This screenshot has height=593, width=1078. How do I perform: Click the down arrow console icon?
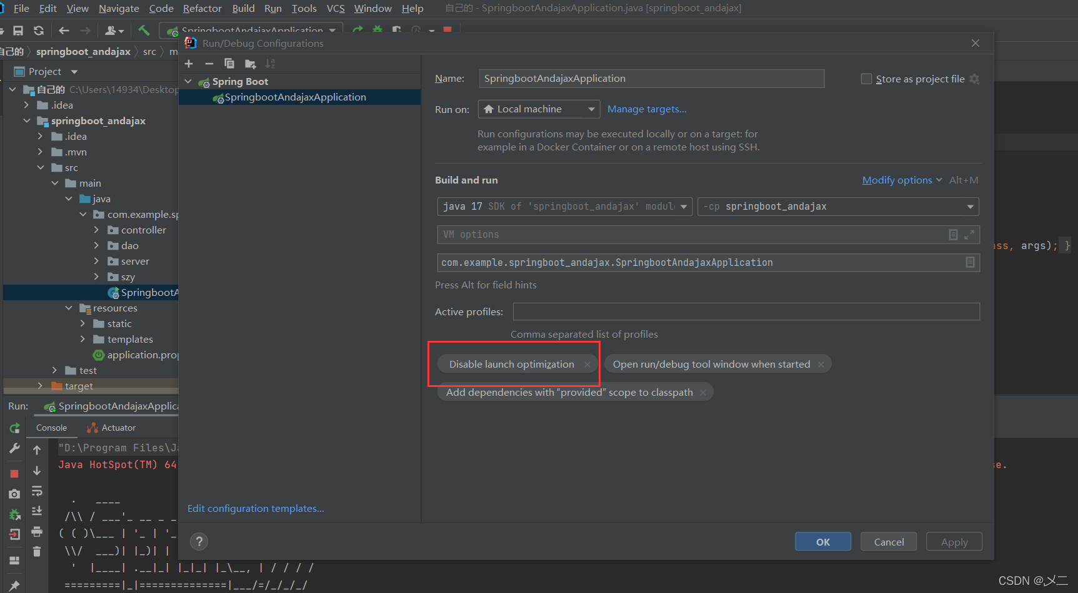[37, 470]
